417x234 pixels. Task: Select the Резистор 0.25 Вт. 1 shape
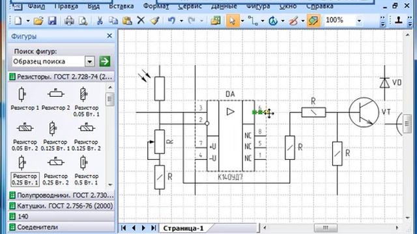point(25,171)
